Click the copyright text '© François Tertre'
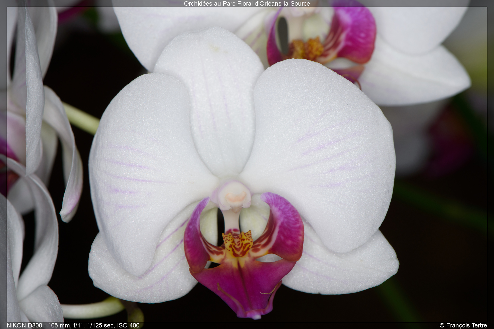 (463, 325)
